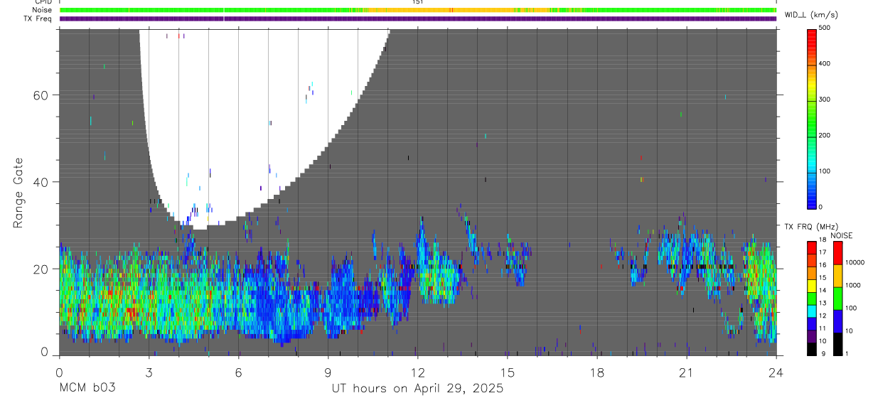Screen dimensions: 873x403
Task: Click the TX FRQ (MHz) legend title
Action: pos(808,227)
